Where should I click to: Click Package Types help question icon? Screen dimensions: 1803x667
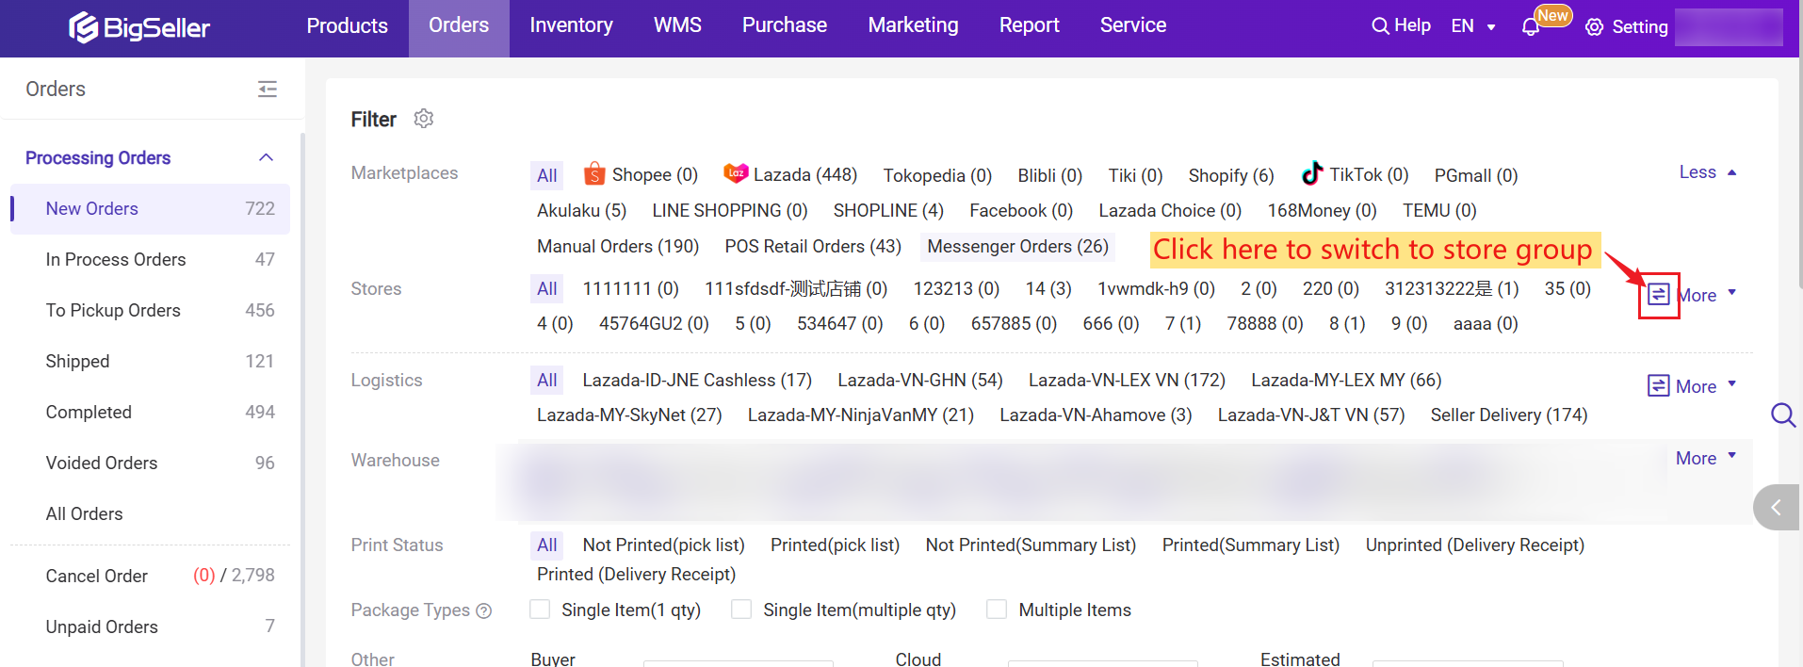coord(484,610)
